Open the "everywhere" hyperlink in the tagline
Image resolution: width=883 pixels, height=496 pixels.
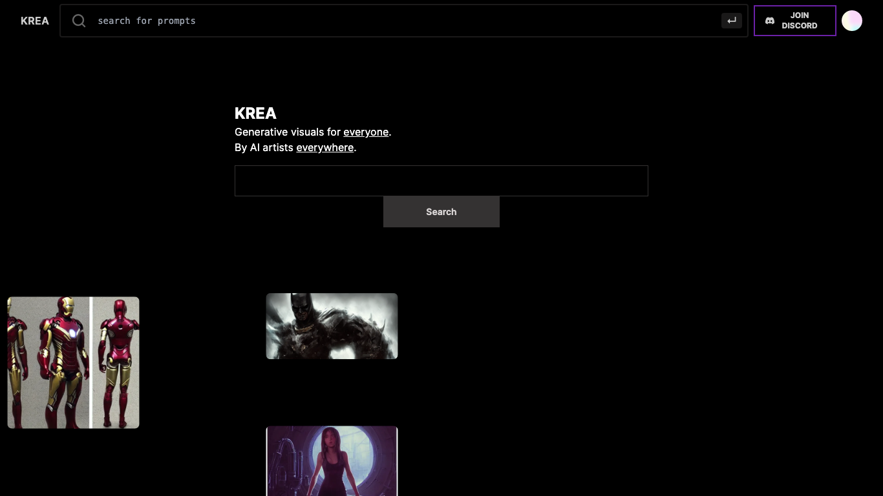click(324, 147)
